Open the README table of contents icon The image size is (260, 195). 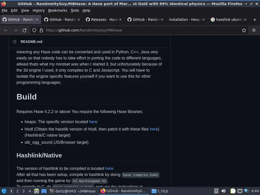(14, 42)
